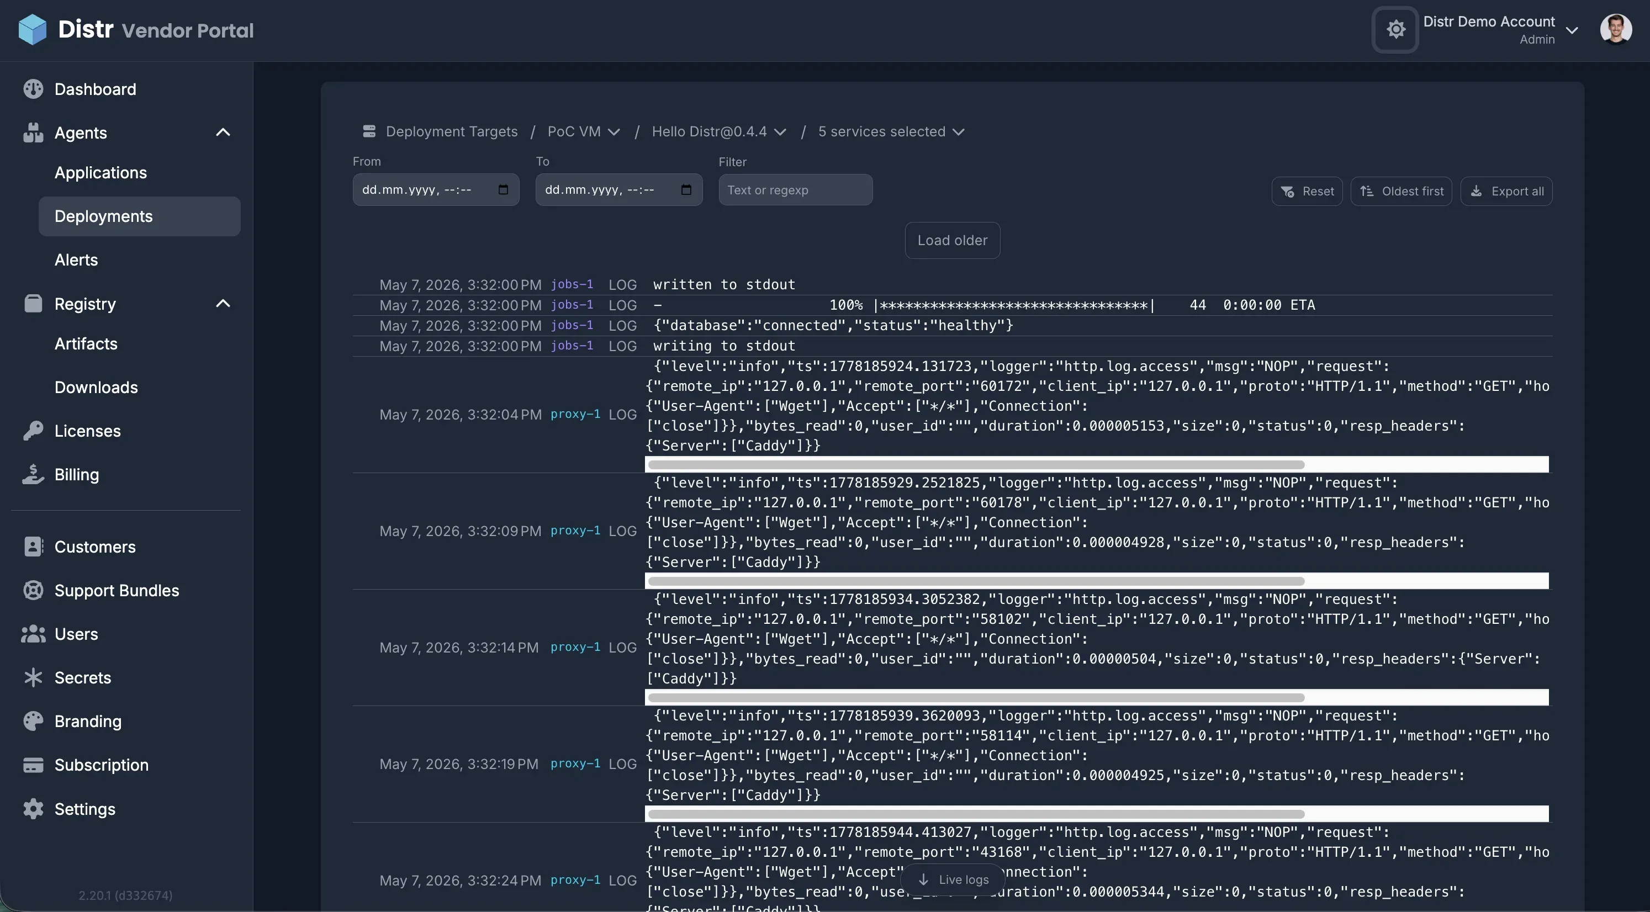Open Support Bundles page
The image size is (1650, 912).
117,591
